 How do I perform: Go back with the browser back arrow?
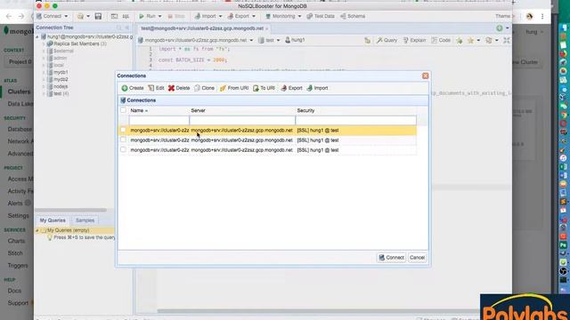9,16
